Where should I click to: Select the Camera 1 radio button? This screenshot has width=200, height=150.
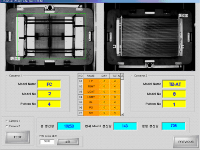coord(7,121)
